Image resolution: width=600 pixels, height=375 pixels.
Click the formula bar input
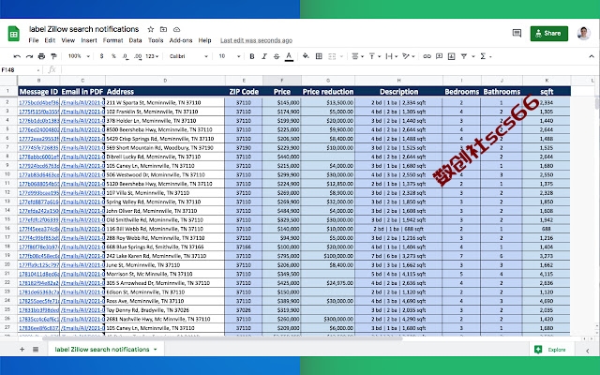[x=329, y=69]
